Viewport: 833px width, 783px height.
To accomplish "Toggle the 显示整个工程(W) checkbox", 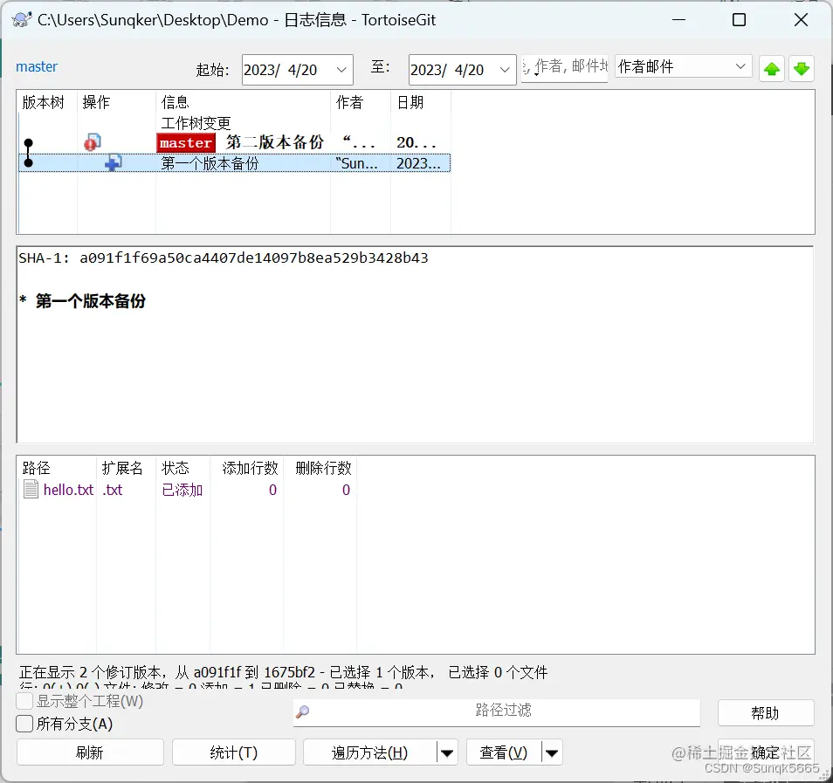I will [24, 701].
